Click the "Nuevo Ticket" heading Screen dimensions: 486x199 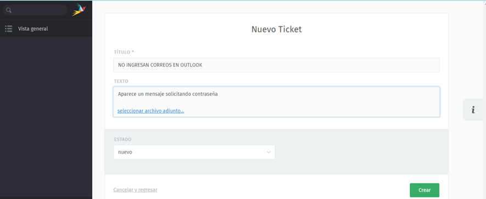click(x=276, y=30)
